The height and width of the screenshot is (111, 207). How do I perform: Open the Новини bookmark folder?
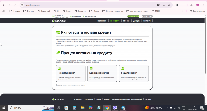tap(15, 11)
